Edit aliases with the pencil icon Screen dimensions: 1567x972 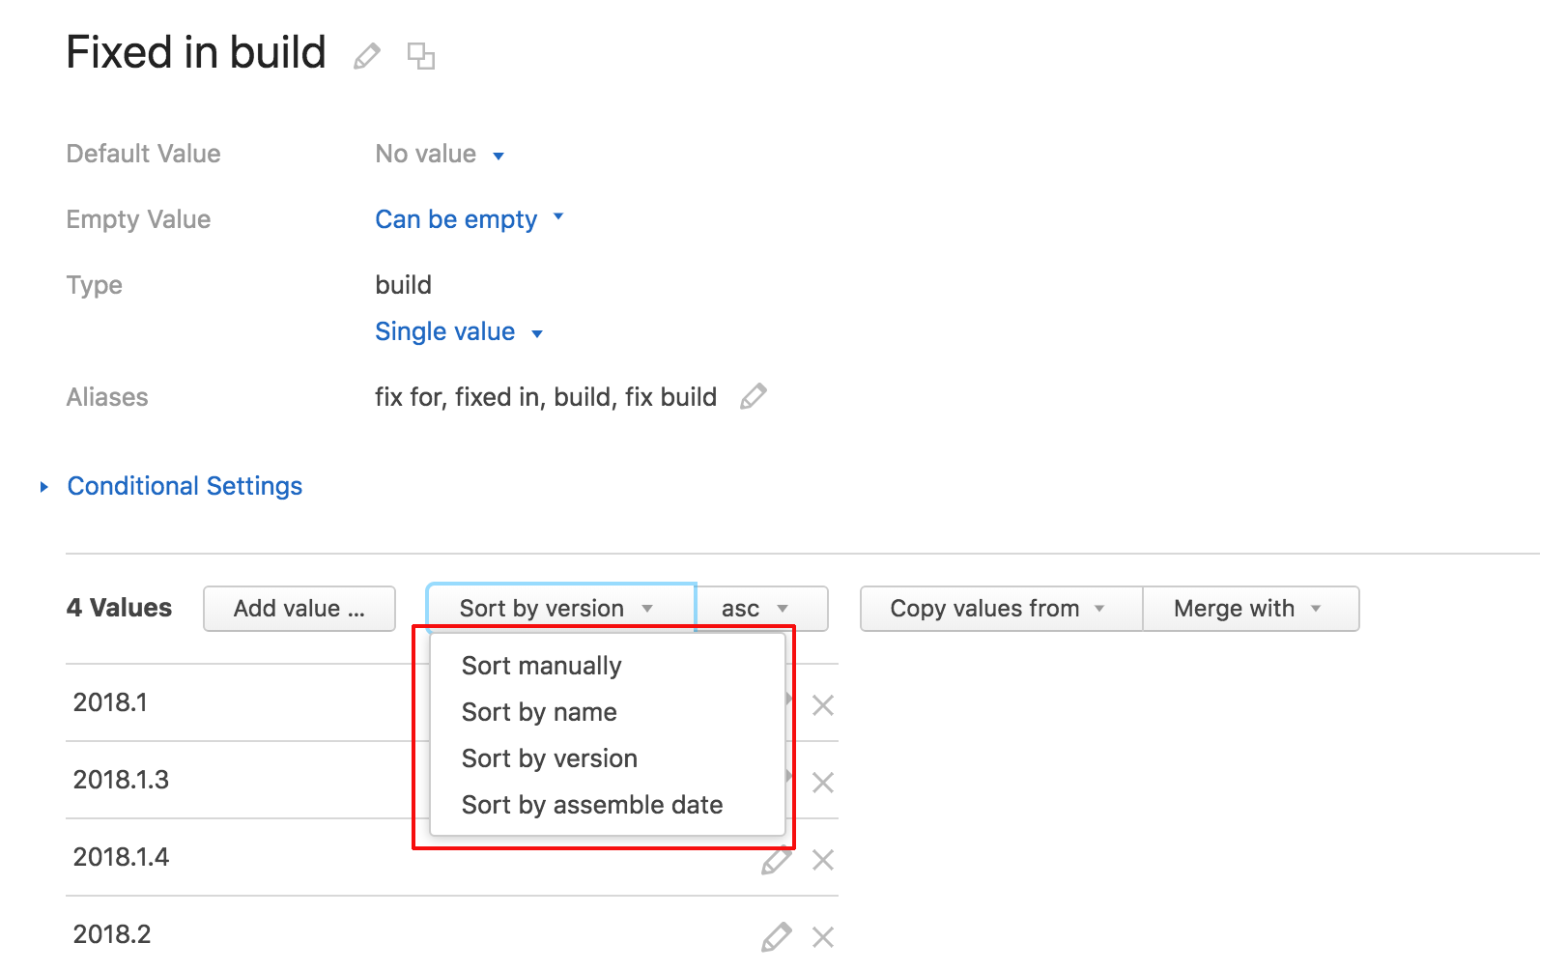coord(754,397)
